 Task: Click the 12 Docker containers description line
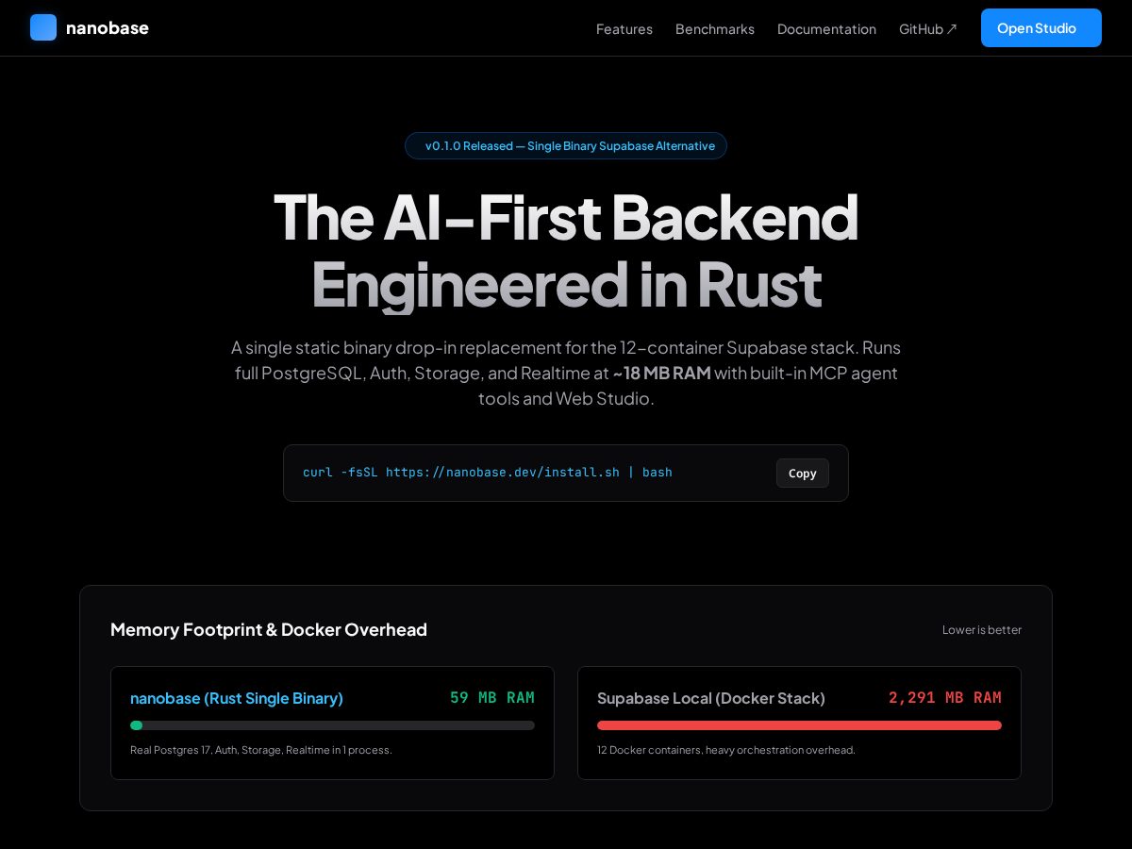coord(726,750)
